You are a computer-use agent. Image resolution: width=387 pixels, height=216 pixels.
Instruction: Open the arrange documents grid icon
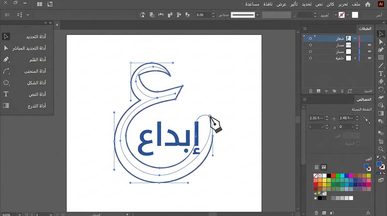tap(39, 4)
